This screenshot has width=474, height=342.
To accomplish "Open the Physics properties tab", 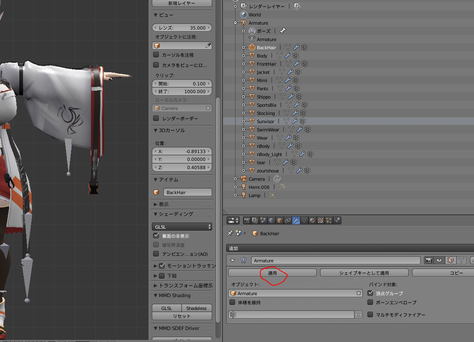I will click(x=337, y=220).
